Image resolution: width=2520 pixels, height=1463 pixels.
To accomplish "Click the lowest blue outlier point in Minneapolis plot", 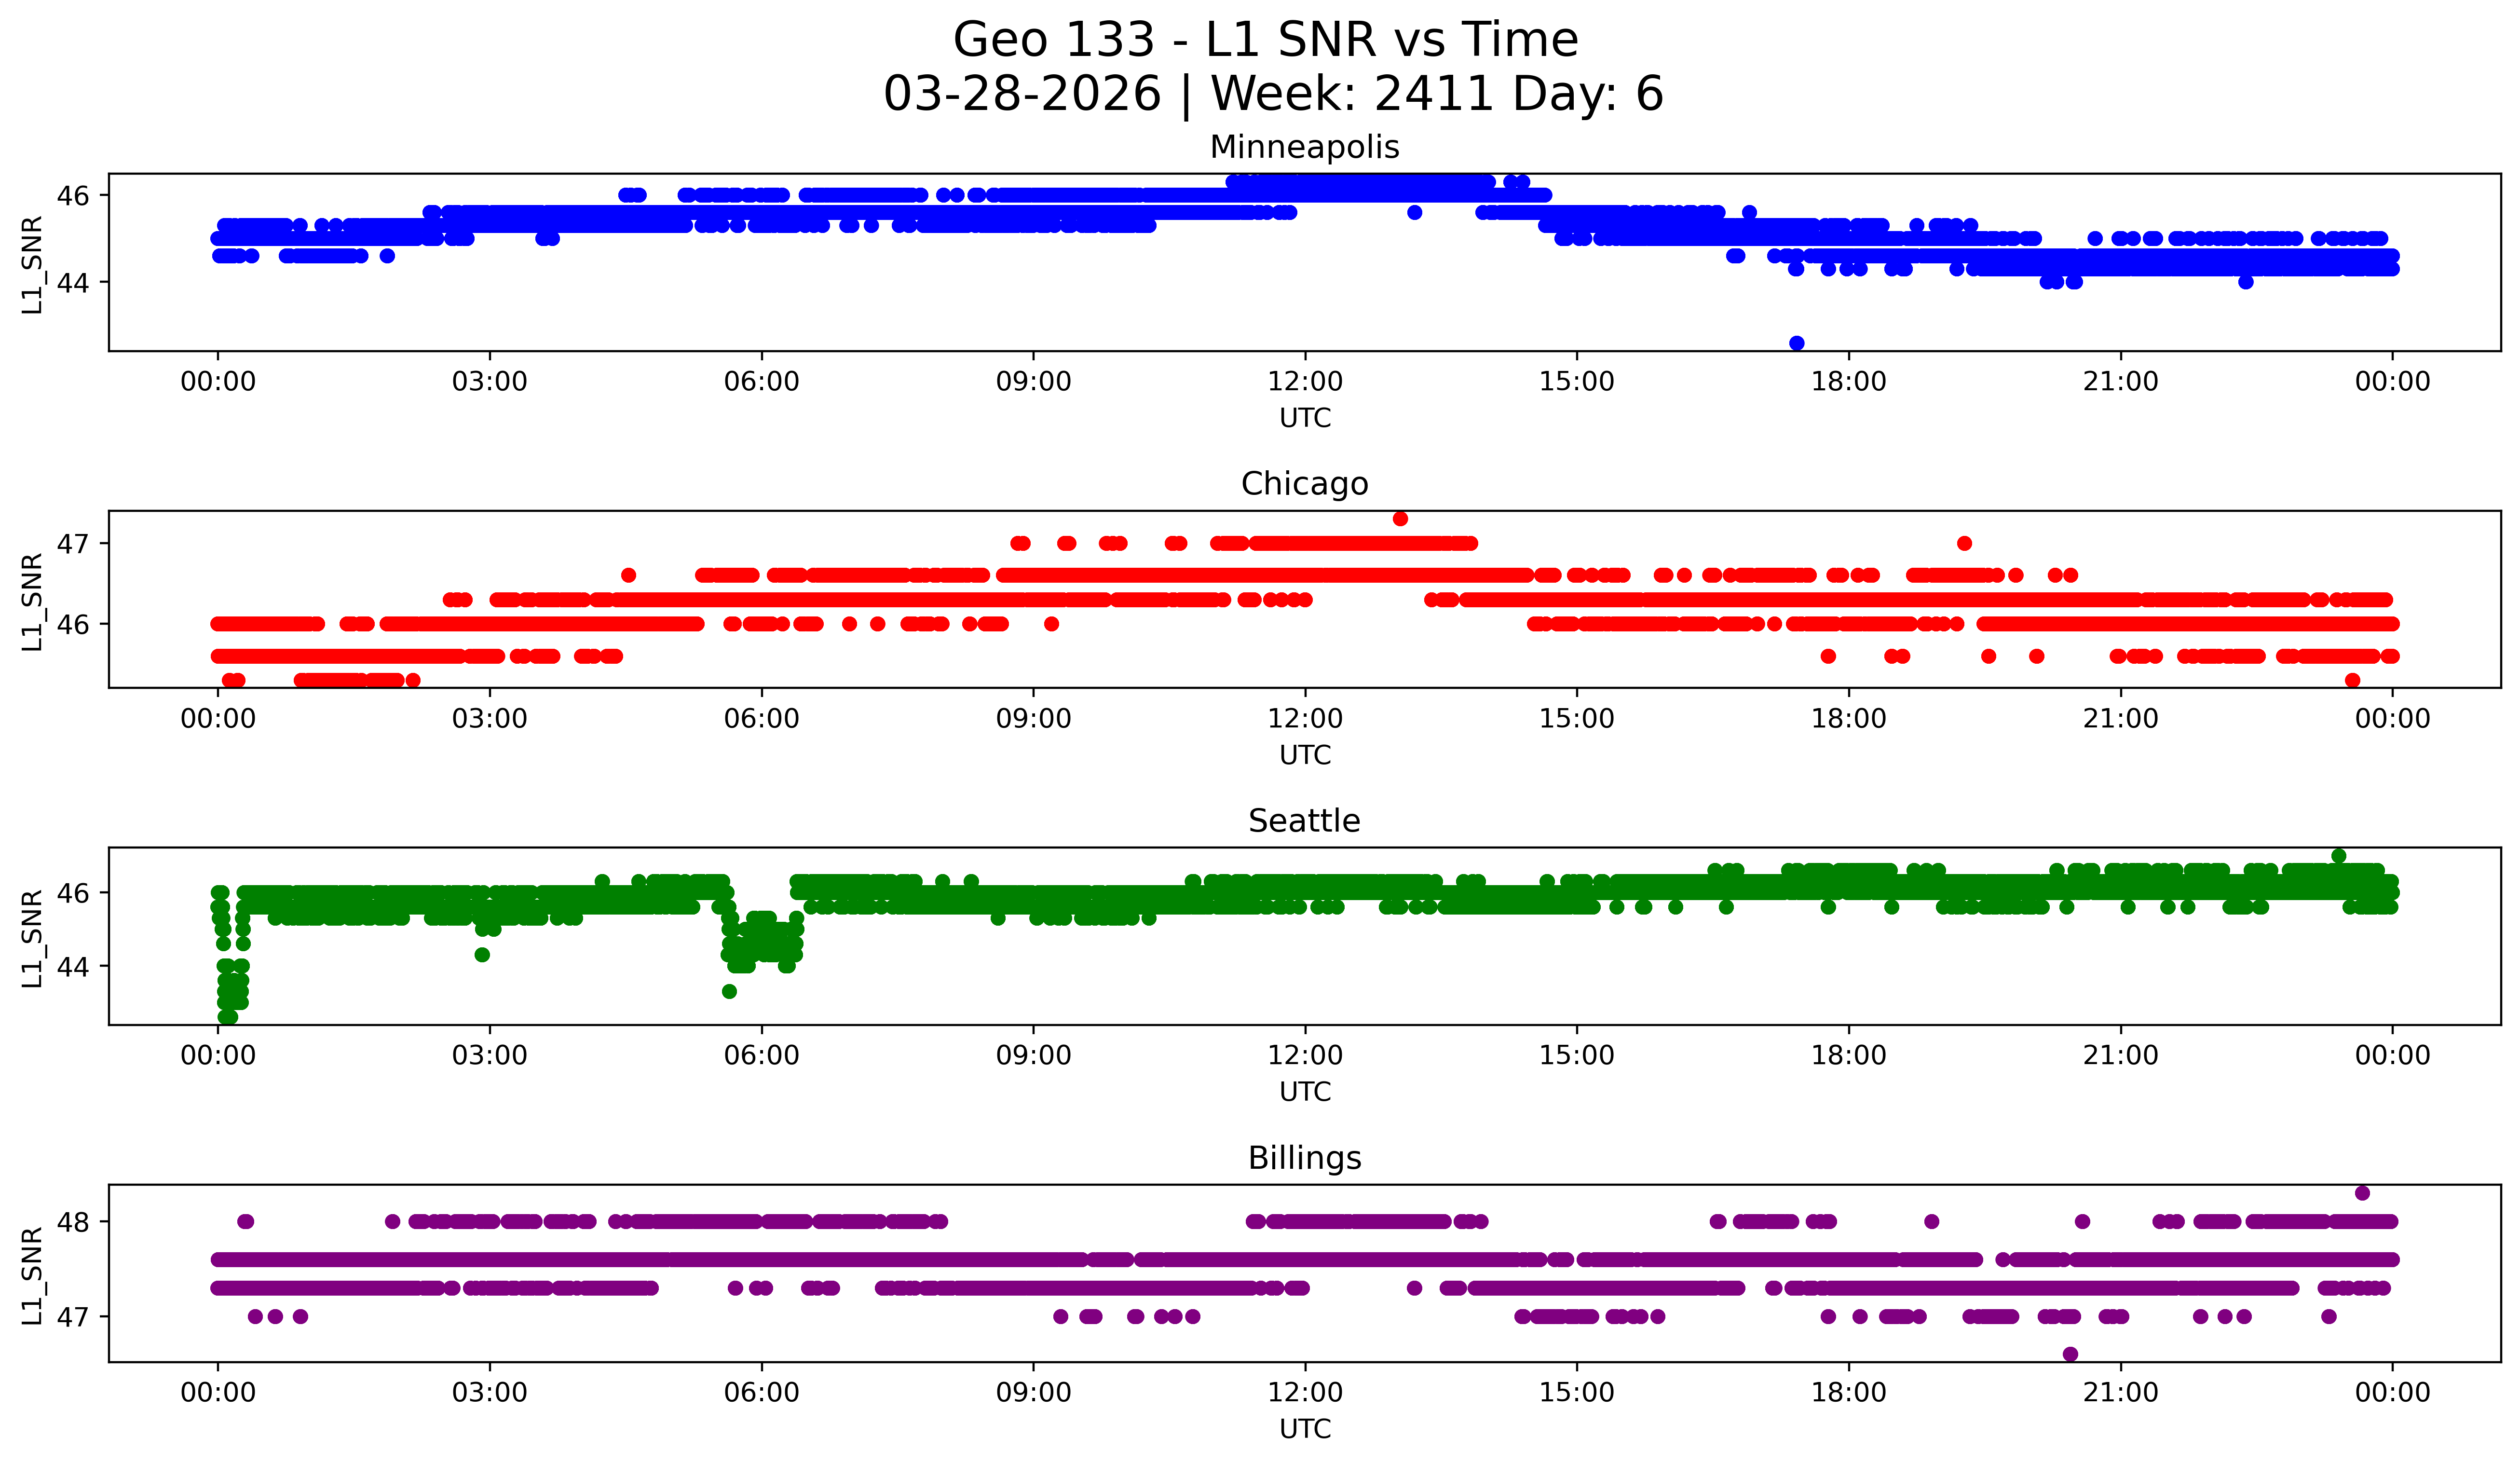I will (x=1796, y=343).
